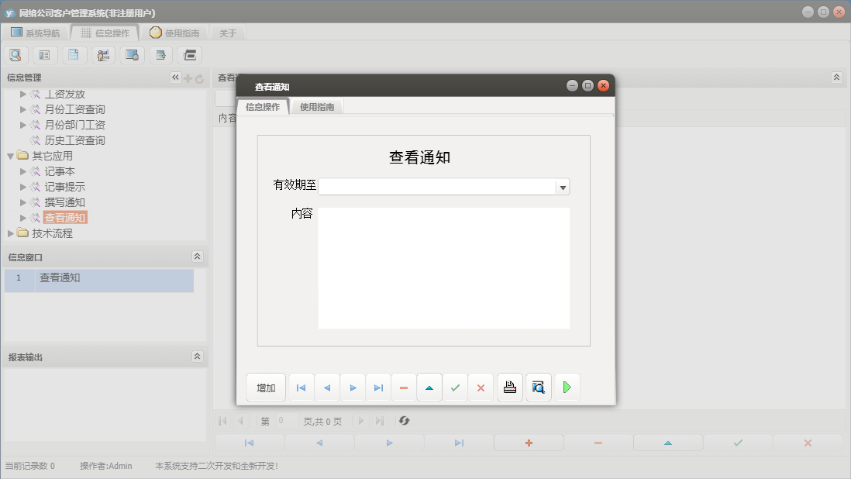Click the refresh icon in the pagination bar
Image resolution: width=851 pixels, height=479 pixels.
[403, 421]
